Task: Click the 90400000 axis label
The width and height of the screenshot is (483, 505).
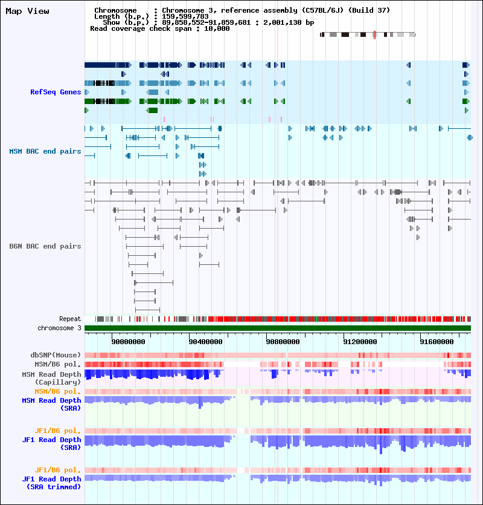Action: click(205, 342)
